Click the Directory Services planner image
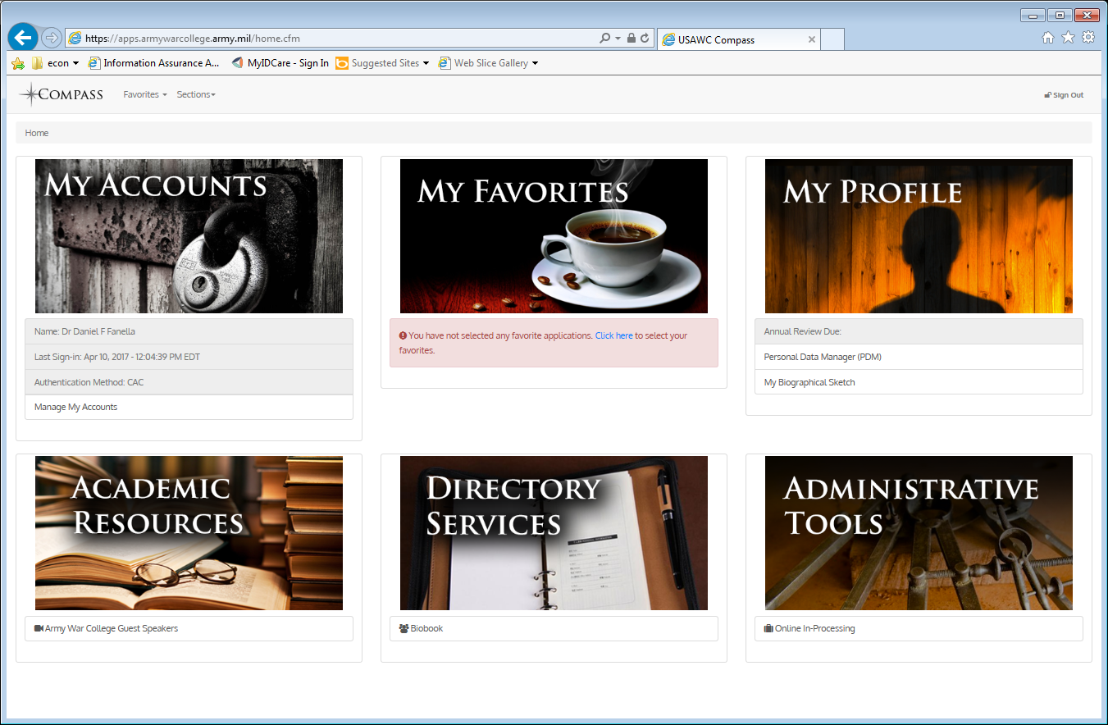 click(554, 533)
